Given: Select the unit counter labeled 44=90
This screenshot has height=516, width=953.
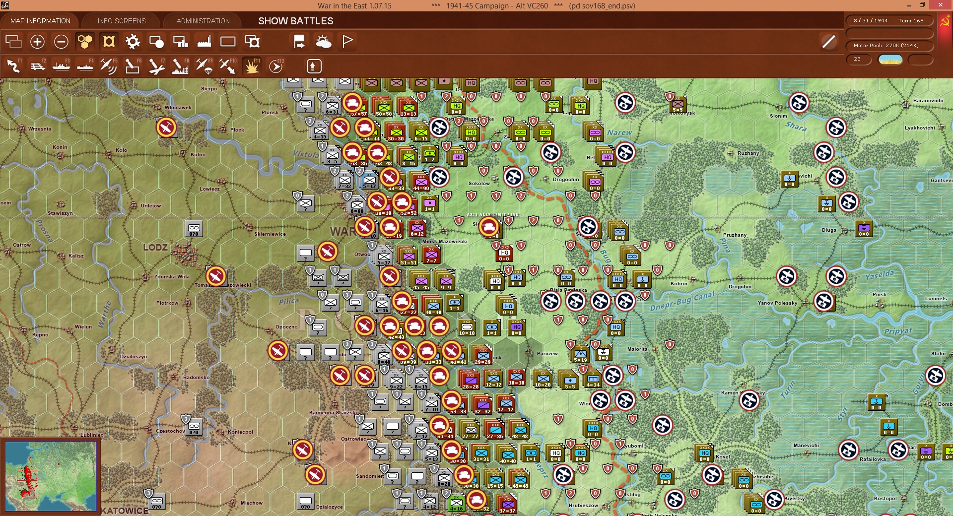Looking at the screenshot, I should click(420, 182).
